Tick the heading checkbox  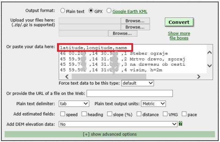[x=84, y=114]
